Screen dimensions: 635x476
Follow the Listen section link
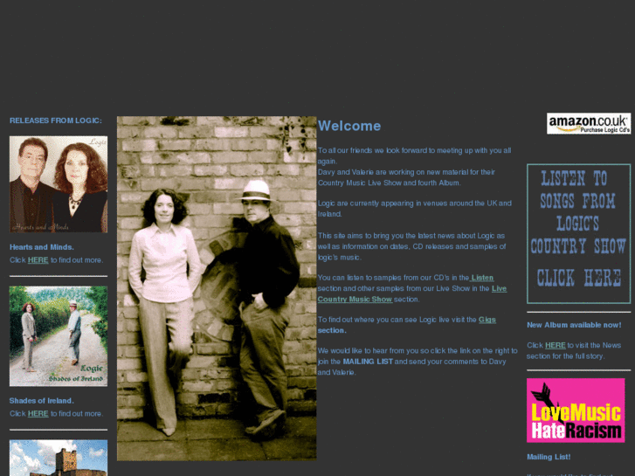482,278
